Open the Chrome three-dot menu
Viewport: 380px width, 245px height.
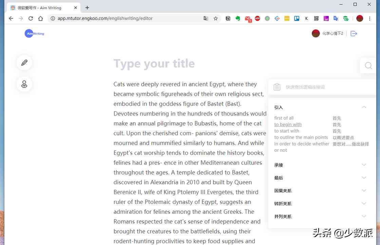(x=369, y=18)
